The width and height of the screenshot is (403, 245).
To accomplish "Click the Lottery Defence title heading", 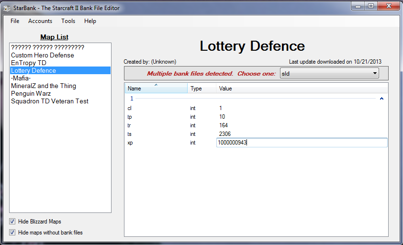I will click(x=252, y=46).
